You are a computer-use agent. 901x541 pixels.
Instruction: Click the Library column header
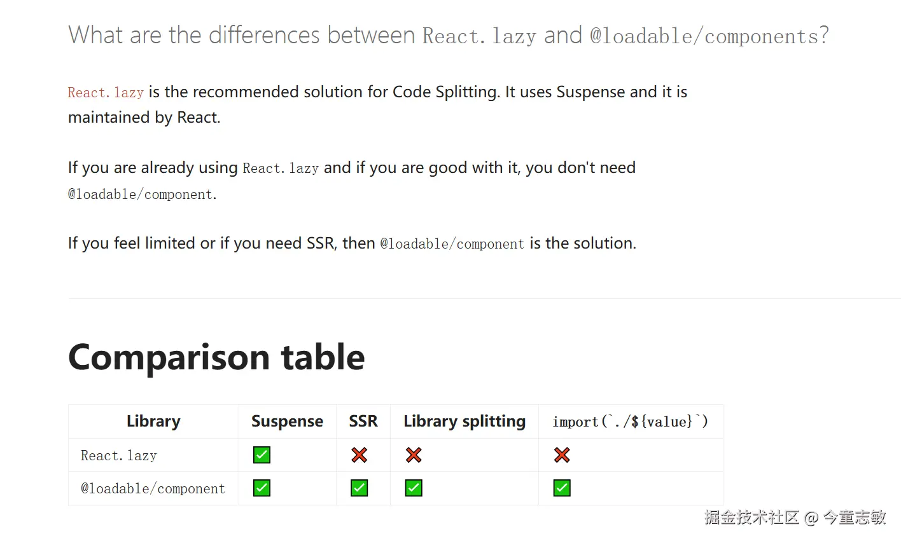pos(153,421)
